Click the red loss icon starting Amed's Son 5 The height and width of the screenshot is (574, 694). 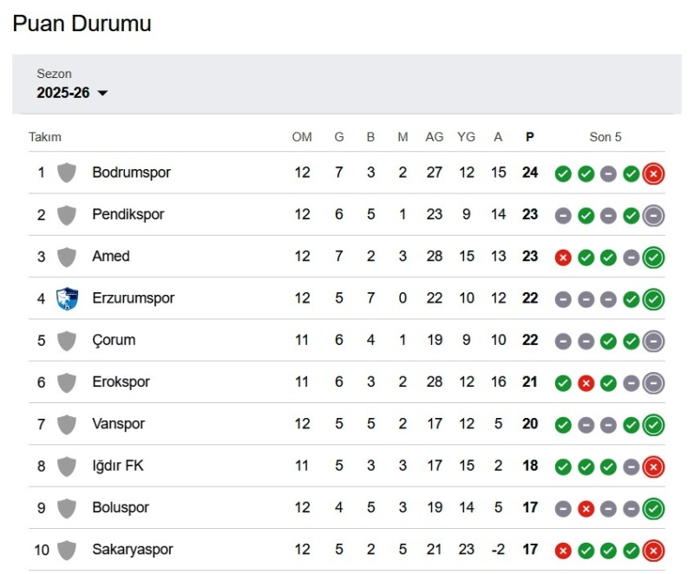(563, 257)
